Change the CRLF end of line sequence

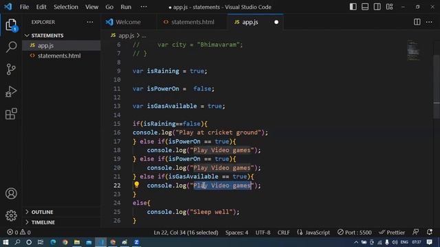(x=283, y=233)
